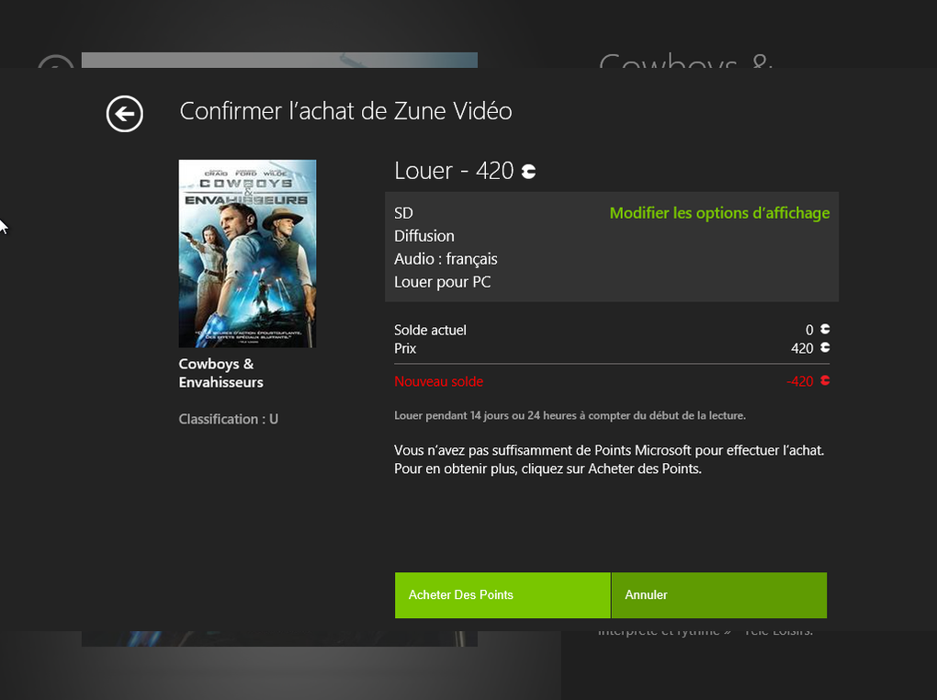Click the Solde actuel balance row
The height and width of the screenshot is (700, 937).
point(611,329)
